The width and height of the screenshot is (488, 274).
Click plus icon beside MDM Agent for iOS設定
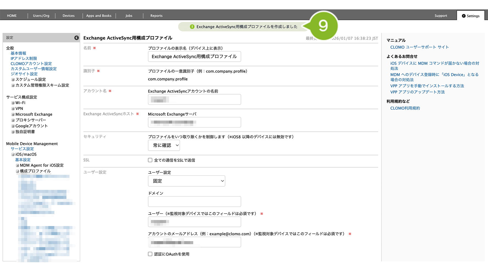pyautogui.click(x=18, y=165)
